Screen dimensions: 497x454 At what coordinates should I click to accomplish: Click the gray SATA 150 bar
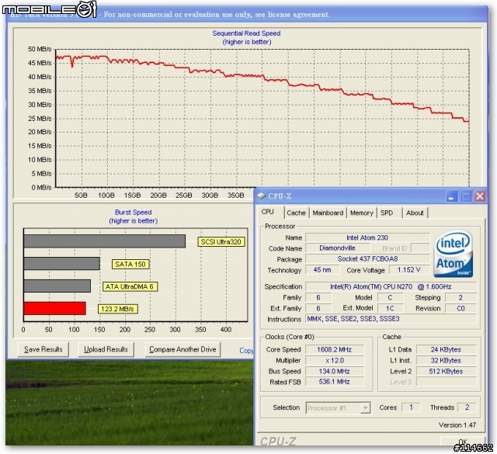pyautogui.click(x=62, y=264)
